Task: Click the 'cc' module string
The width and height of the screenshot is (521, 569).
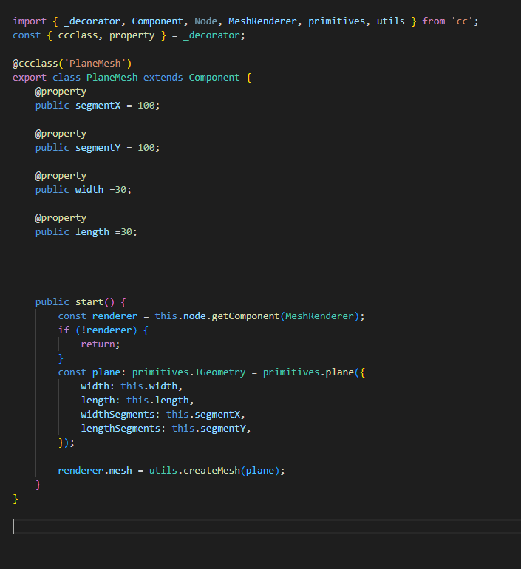Action: point(462,21)
